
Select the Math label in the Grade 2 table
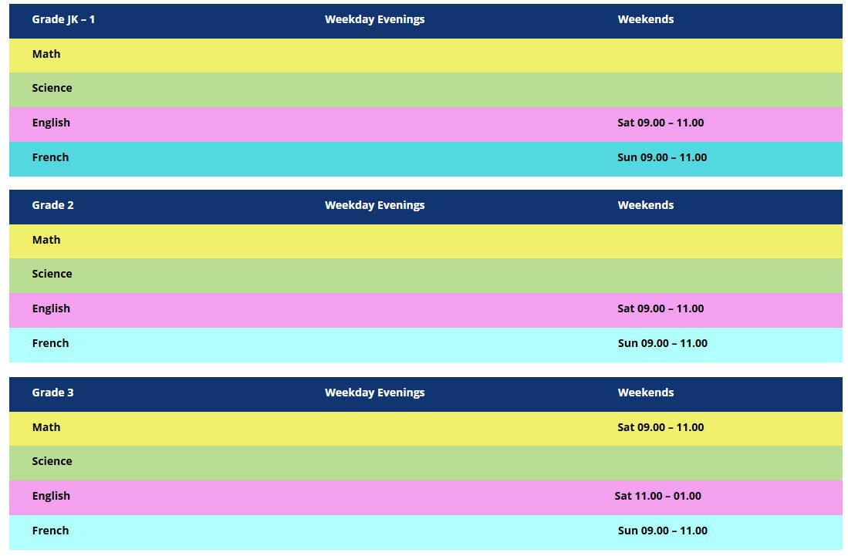(x=46, y=240)
